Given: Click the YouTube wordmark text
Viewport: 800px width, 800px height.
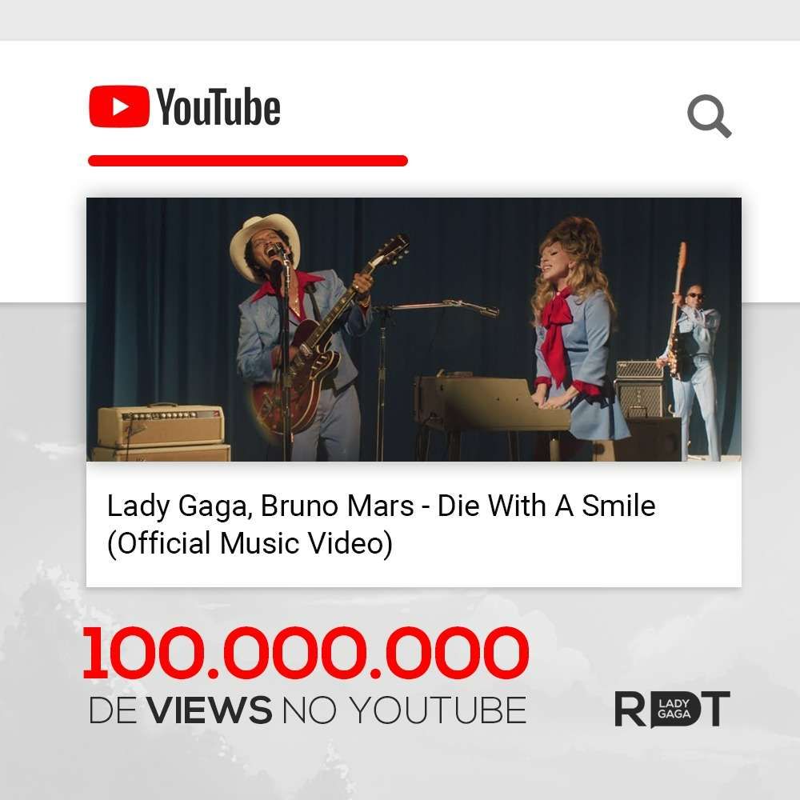Looking at the screenshot, I should tap(218, 106).
